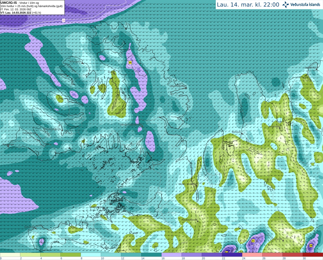
Task: Select the 20–22 m/s violet legend swatch
Action: 212,255
